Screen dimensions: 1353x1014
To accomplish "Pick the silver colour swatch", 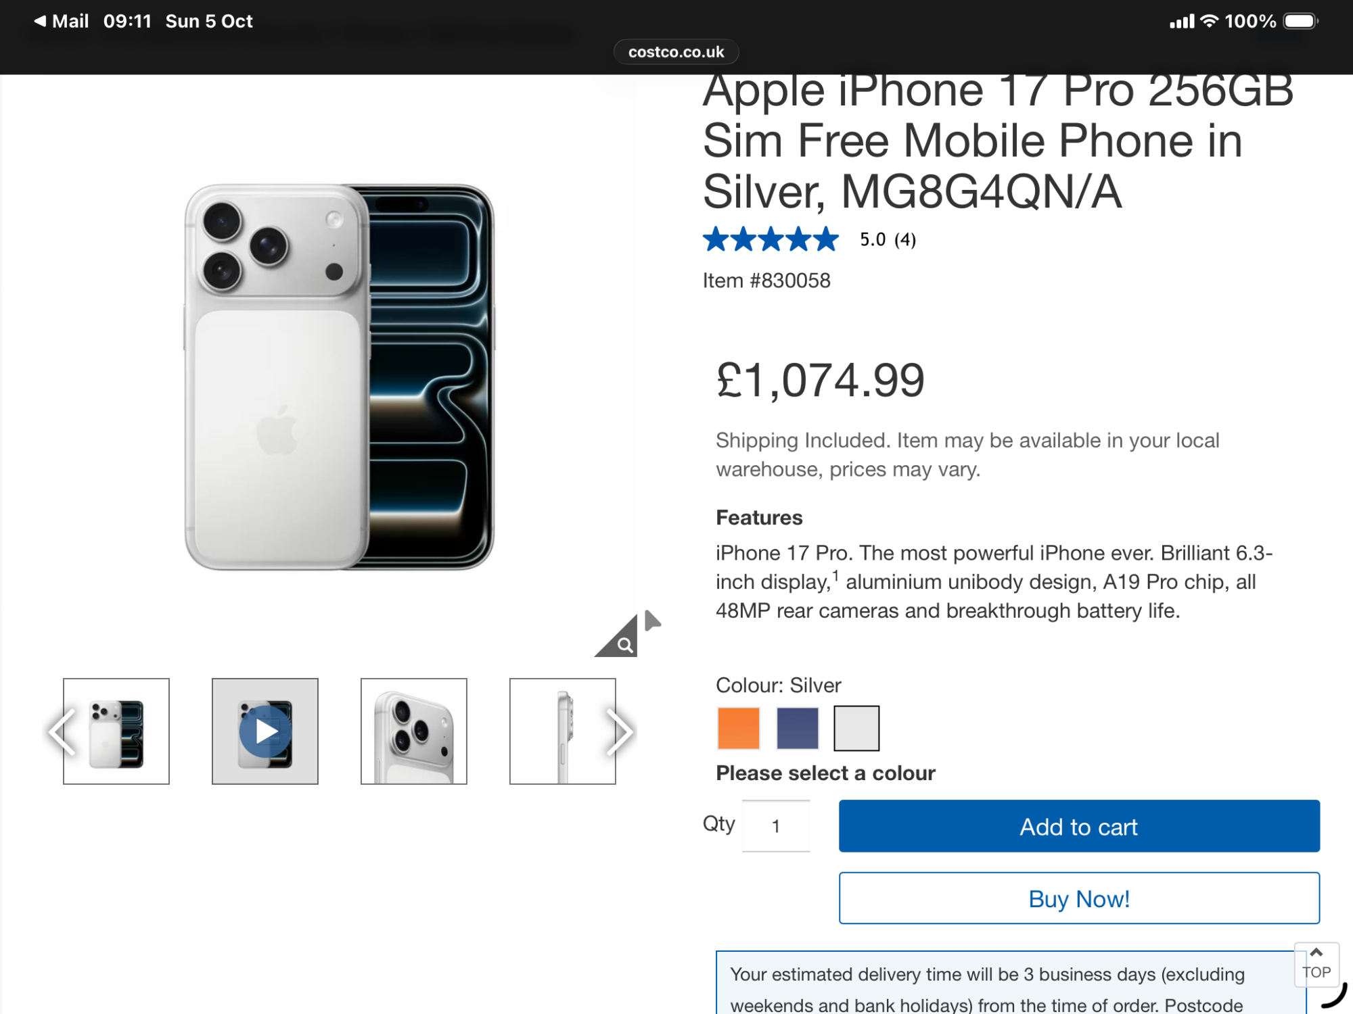I will [856, 728].
